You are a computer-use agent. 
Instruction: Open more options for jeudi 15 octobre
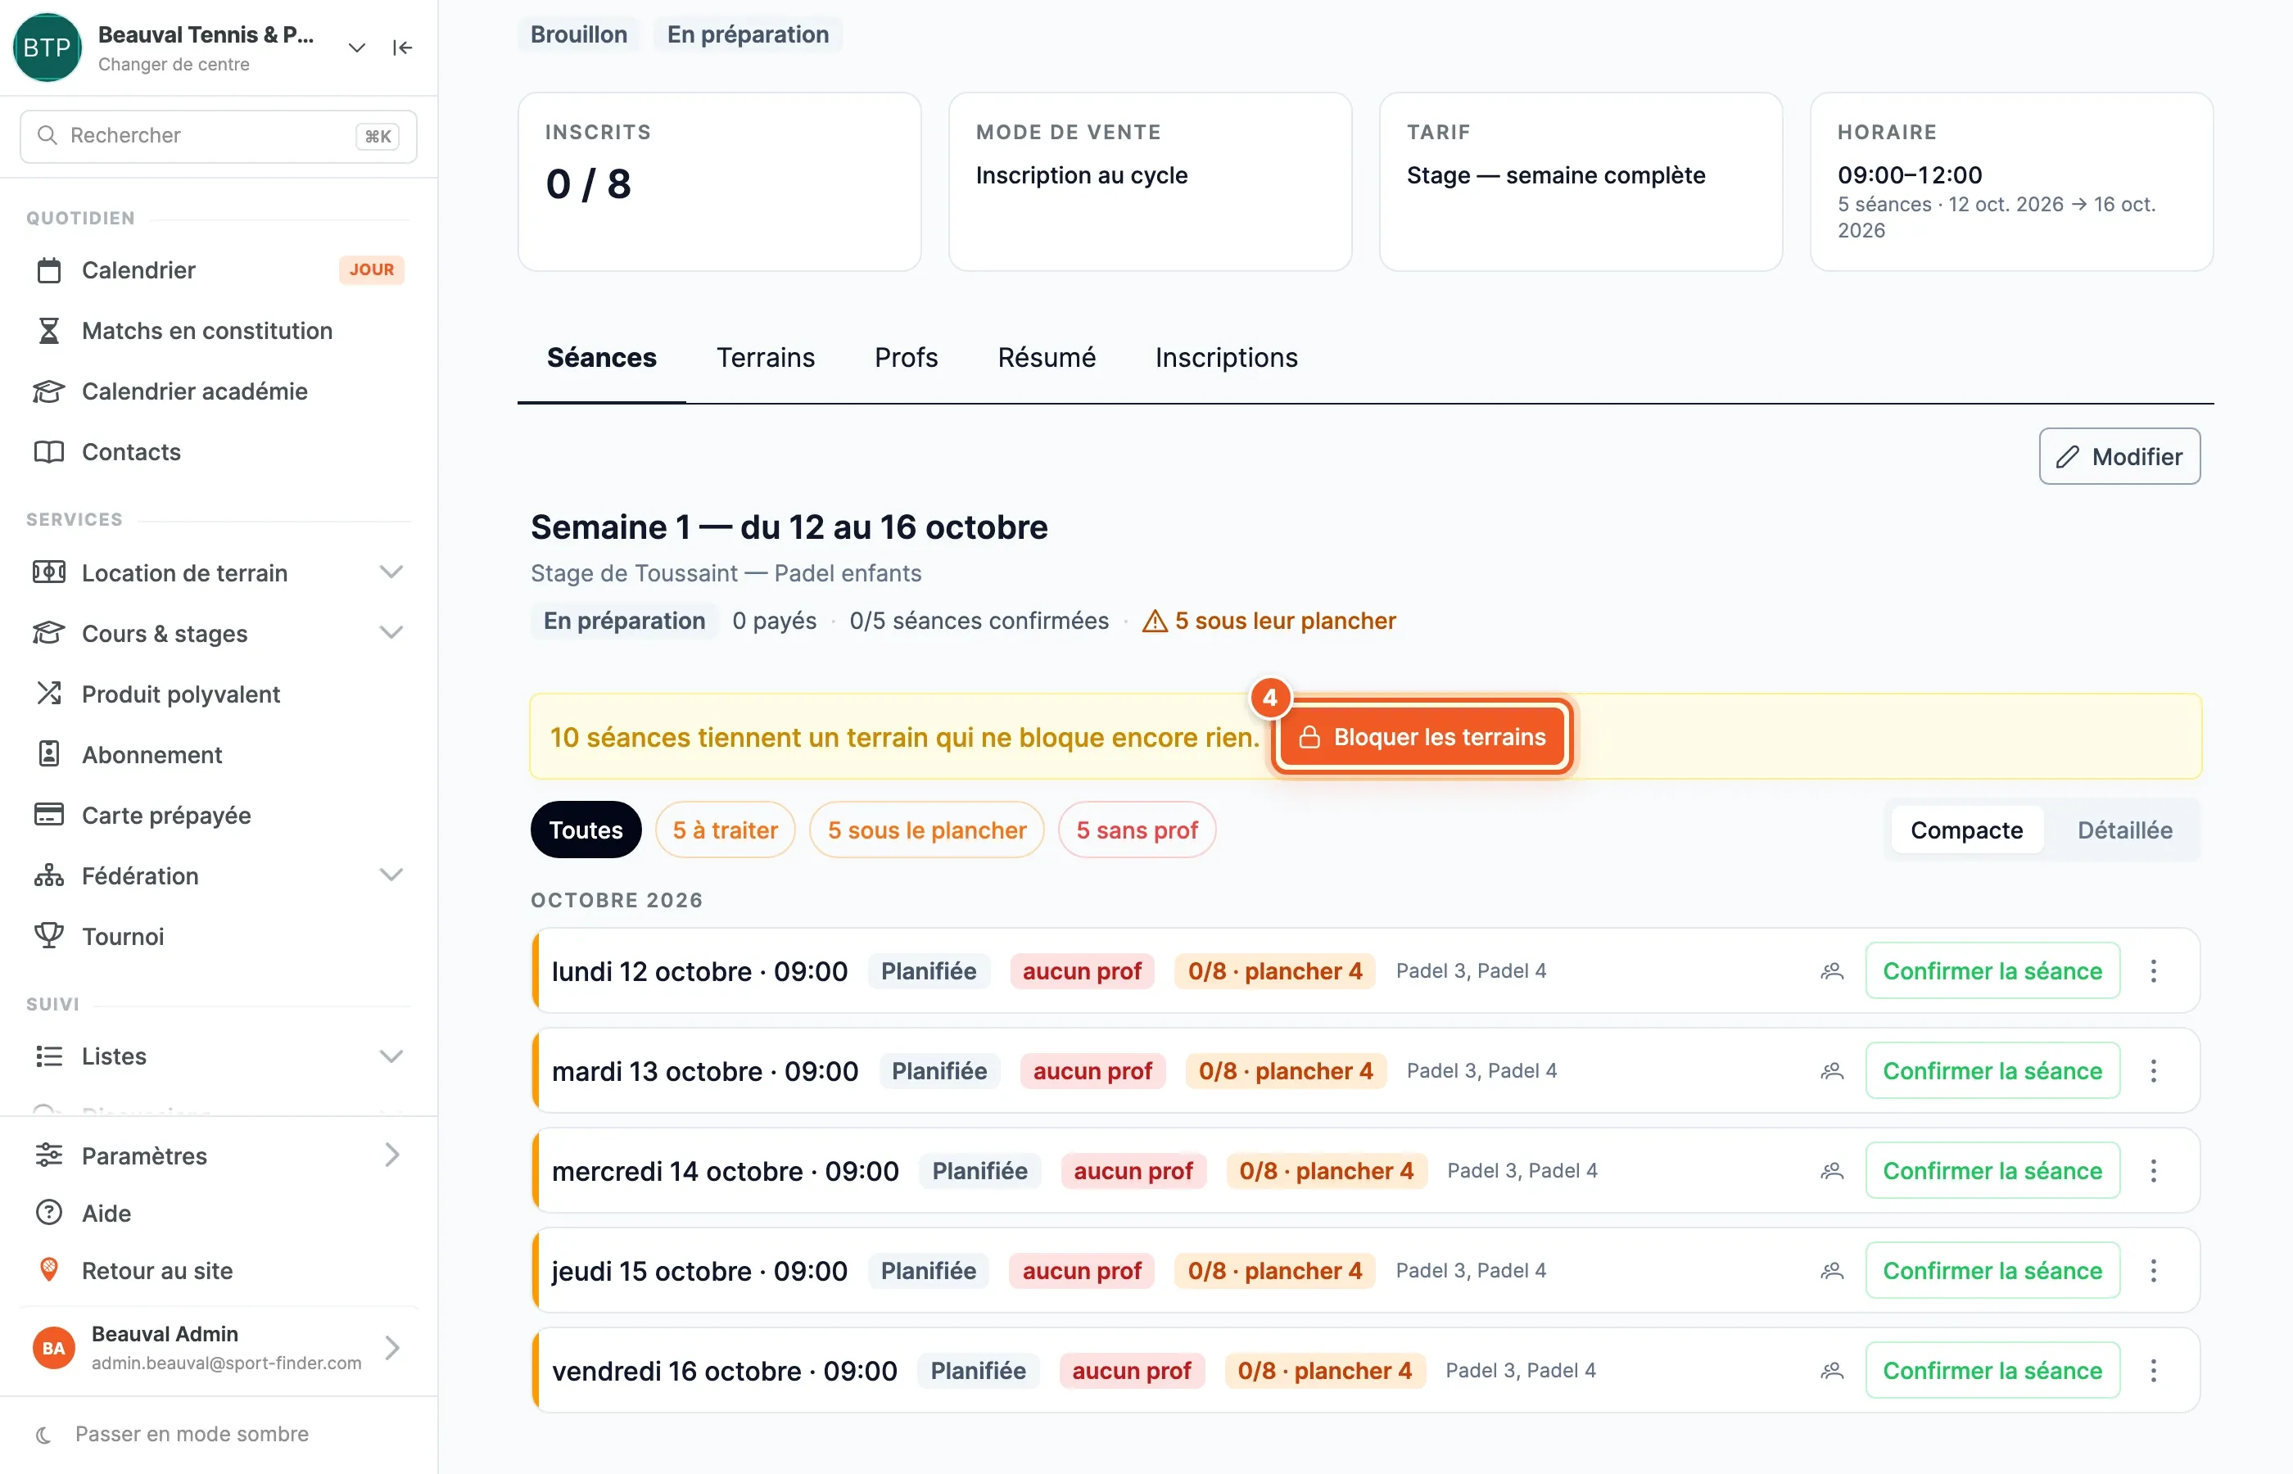(x=2153, y=1270)
